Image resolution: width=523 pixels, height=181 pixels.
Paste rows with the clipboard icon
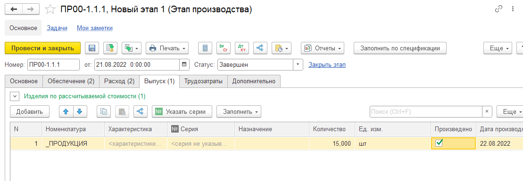click(x=122, y=111)
